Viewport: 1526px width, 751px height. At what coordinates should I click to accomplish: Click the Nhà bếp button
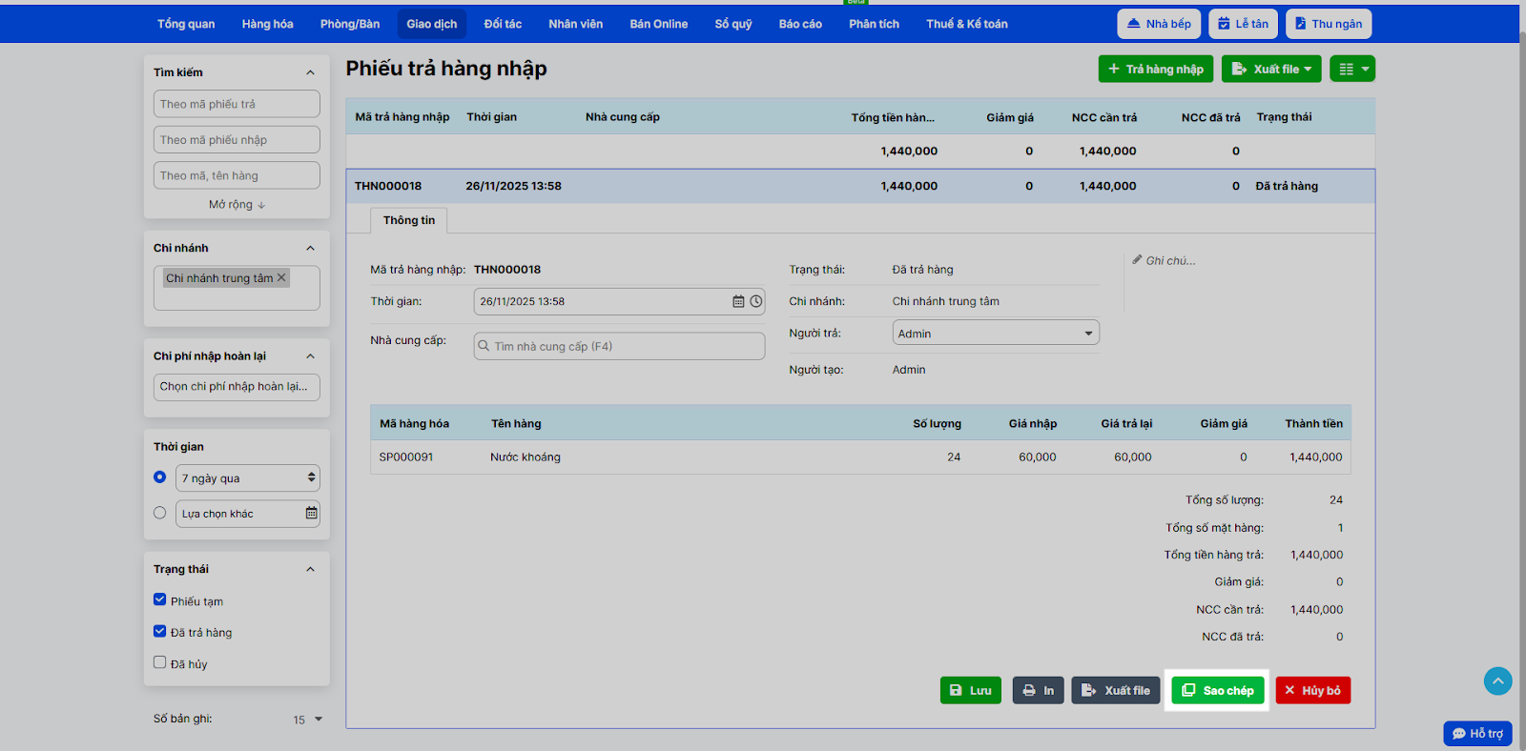[1159, 24]
